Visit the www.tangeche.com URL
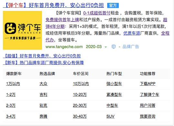 pos(64,46)
